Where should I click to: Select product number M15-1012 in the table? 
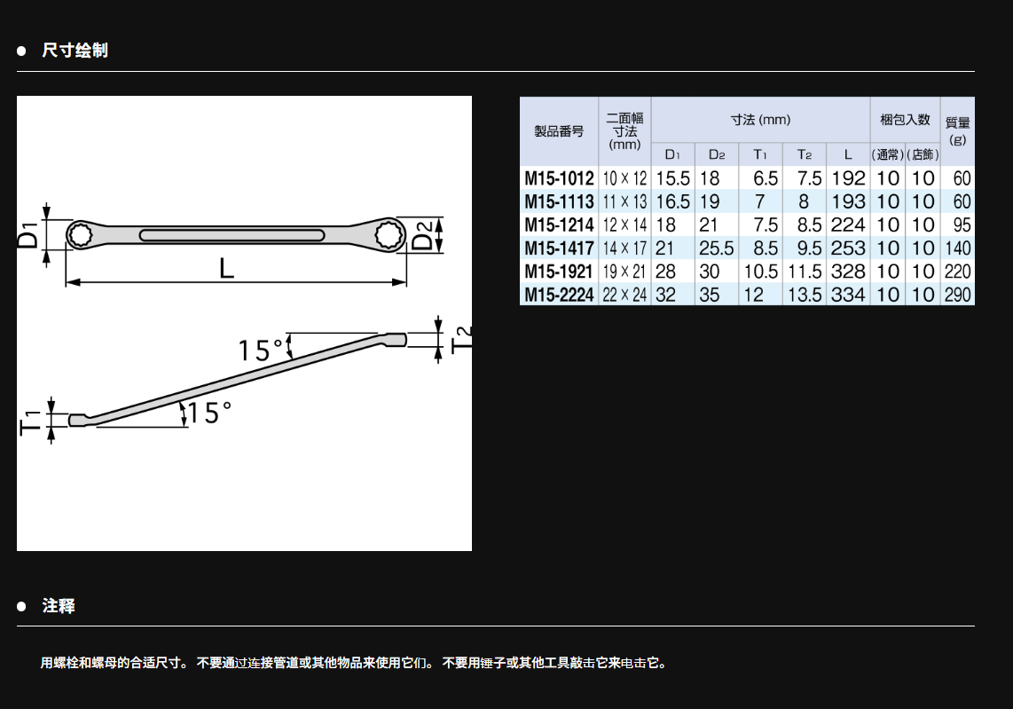coord(559,178)
